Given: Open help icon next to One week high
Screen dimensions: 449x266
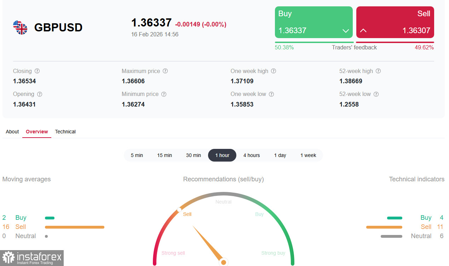Looking at the screenshot, I should click(274, 71).
